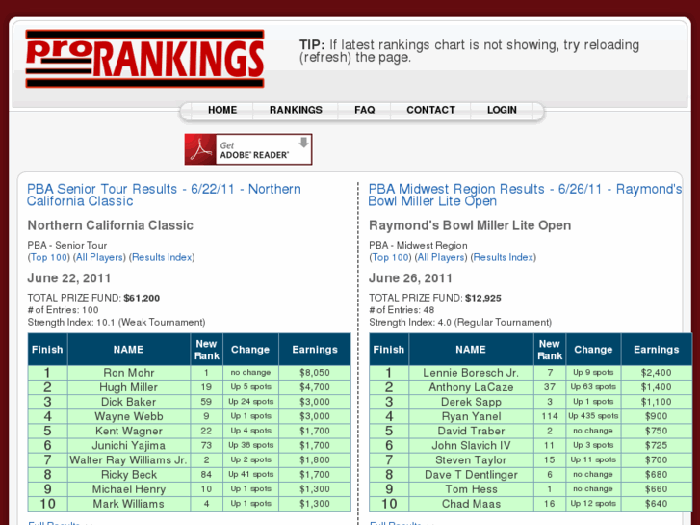The image size is (700, 525).
Task: Click the $1,400 earnings cell
Action: [x=657, y=387]
